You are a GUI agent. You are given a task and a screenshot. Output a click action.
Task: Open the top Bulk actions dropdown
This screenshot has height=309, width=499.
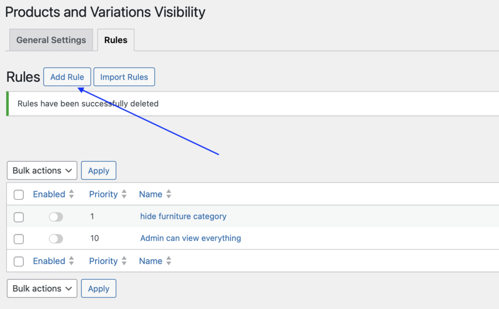point(42,171)
